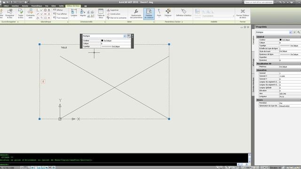Click the command window scrollbar down arrow

coord(250,161)
